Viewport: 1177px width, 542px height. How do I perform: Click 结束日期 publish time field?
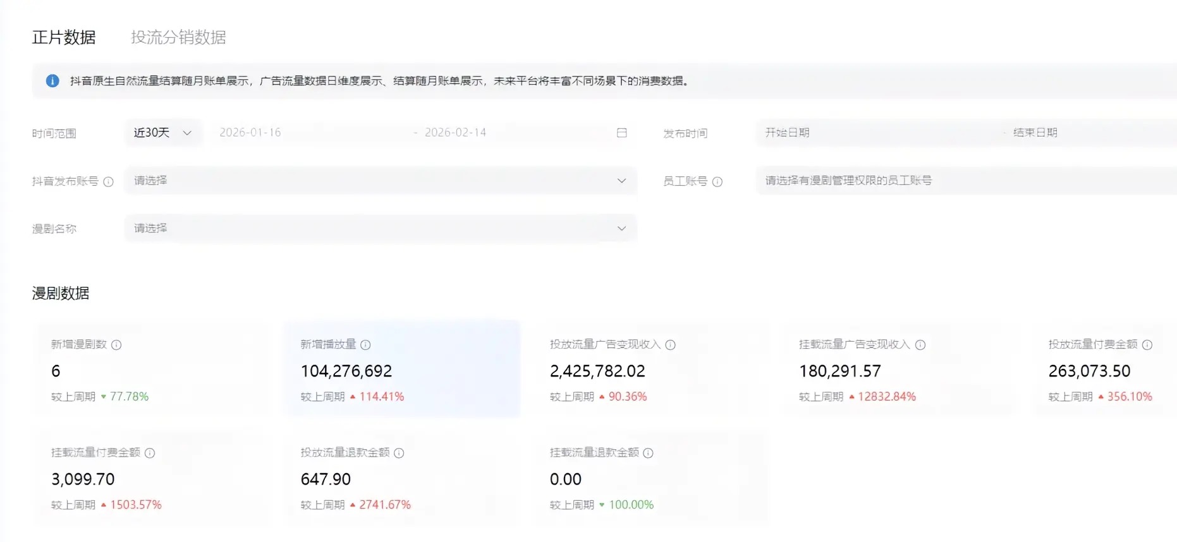1035,133
